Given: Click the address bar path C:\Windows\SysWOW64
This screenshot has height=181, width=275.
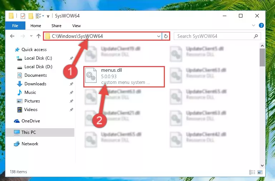Looking at the screenshot, I should 77,36.
